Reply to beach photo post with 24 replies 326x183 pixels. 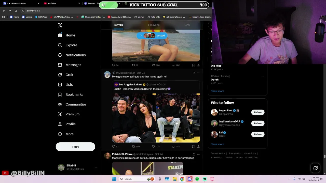click(115, 65)
